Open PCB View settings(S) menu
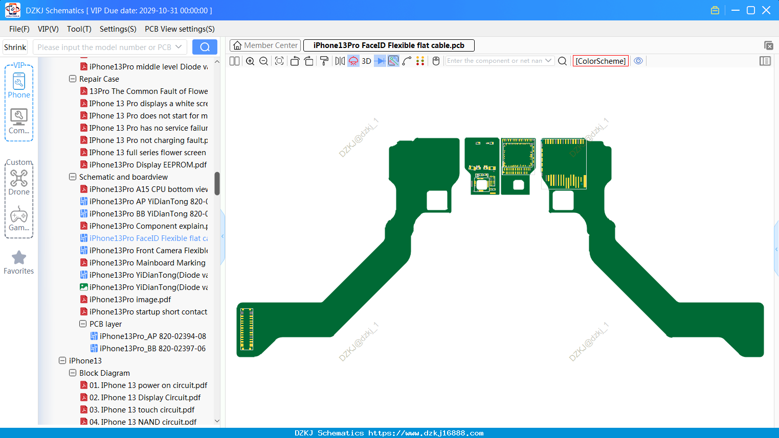The image size is (779, 438). tap(180, 29)
